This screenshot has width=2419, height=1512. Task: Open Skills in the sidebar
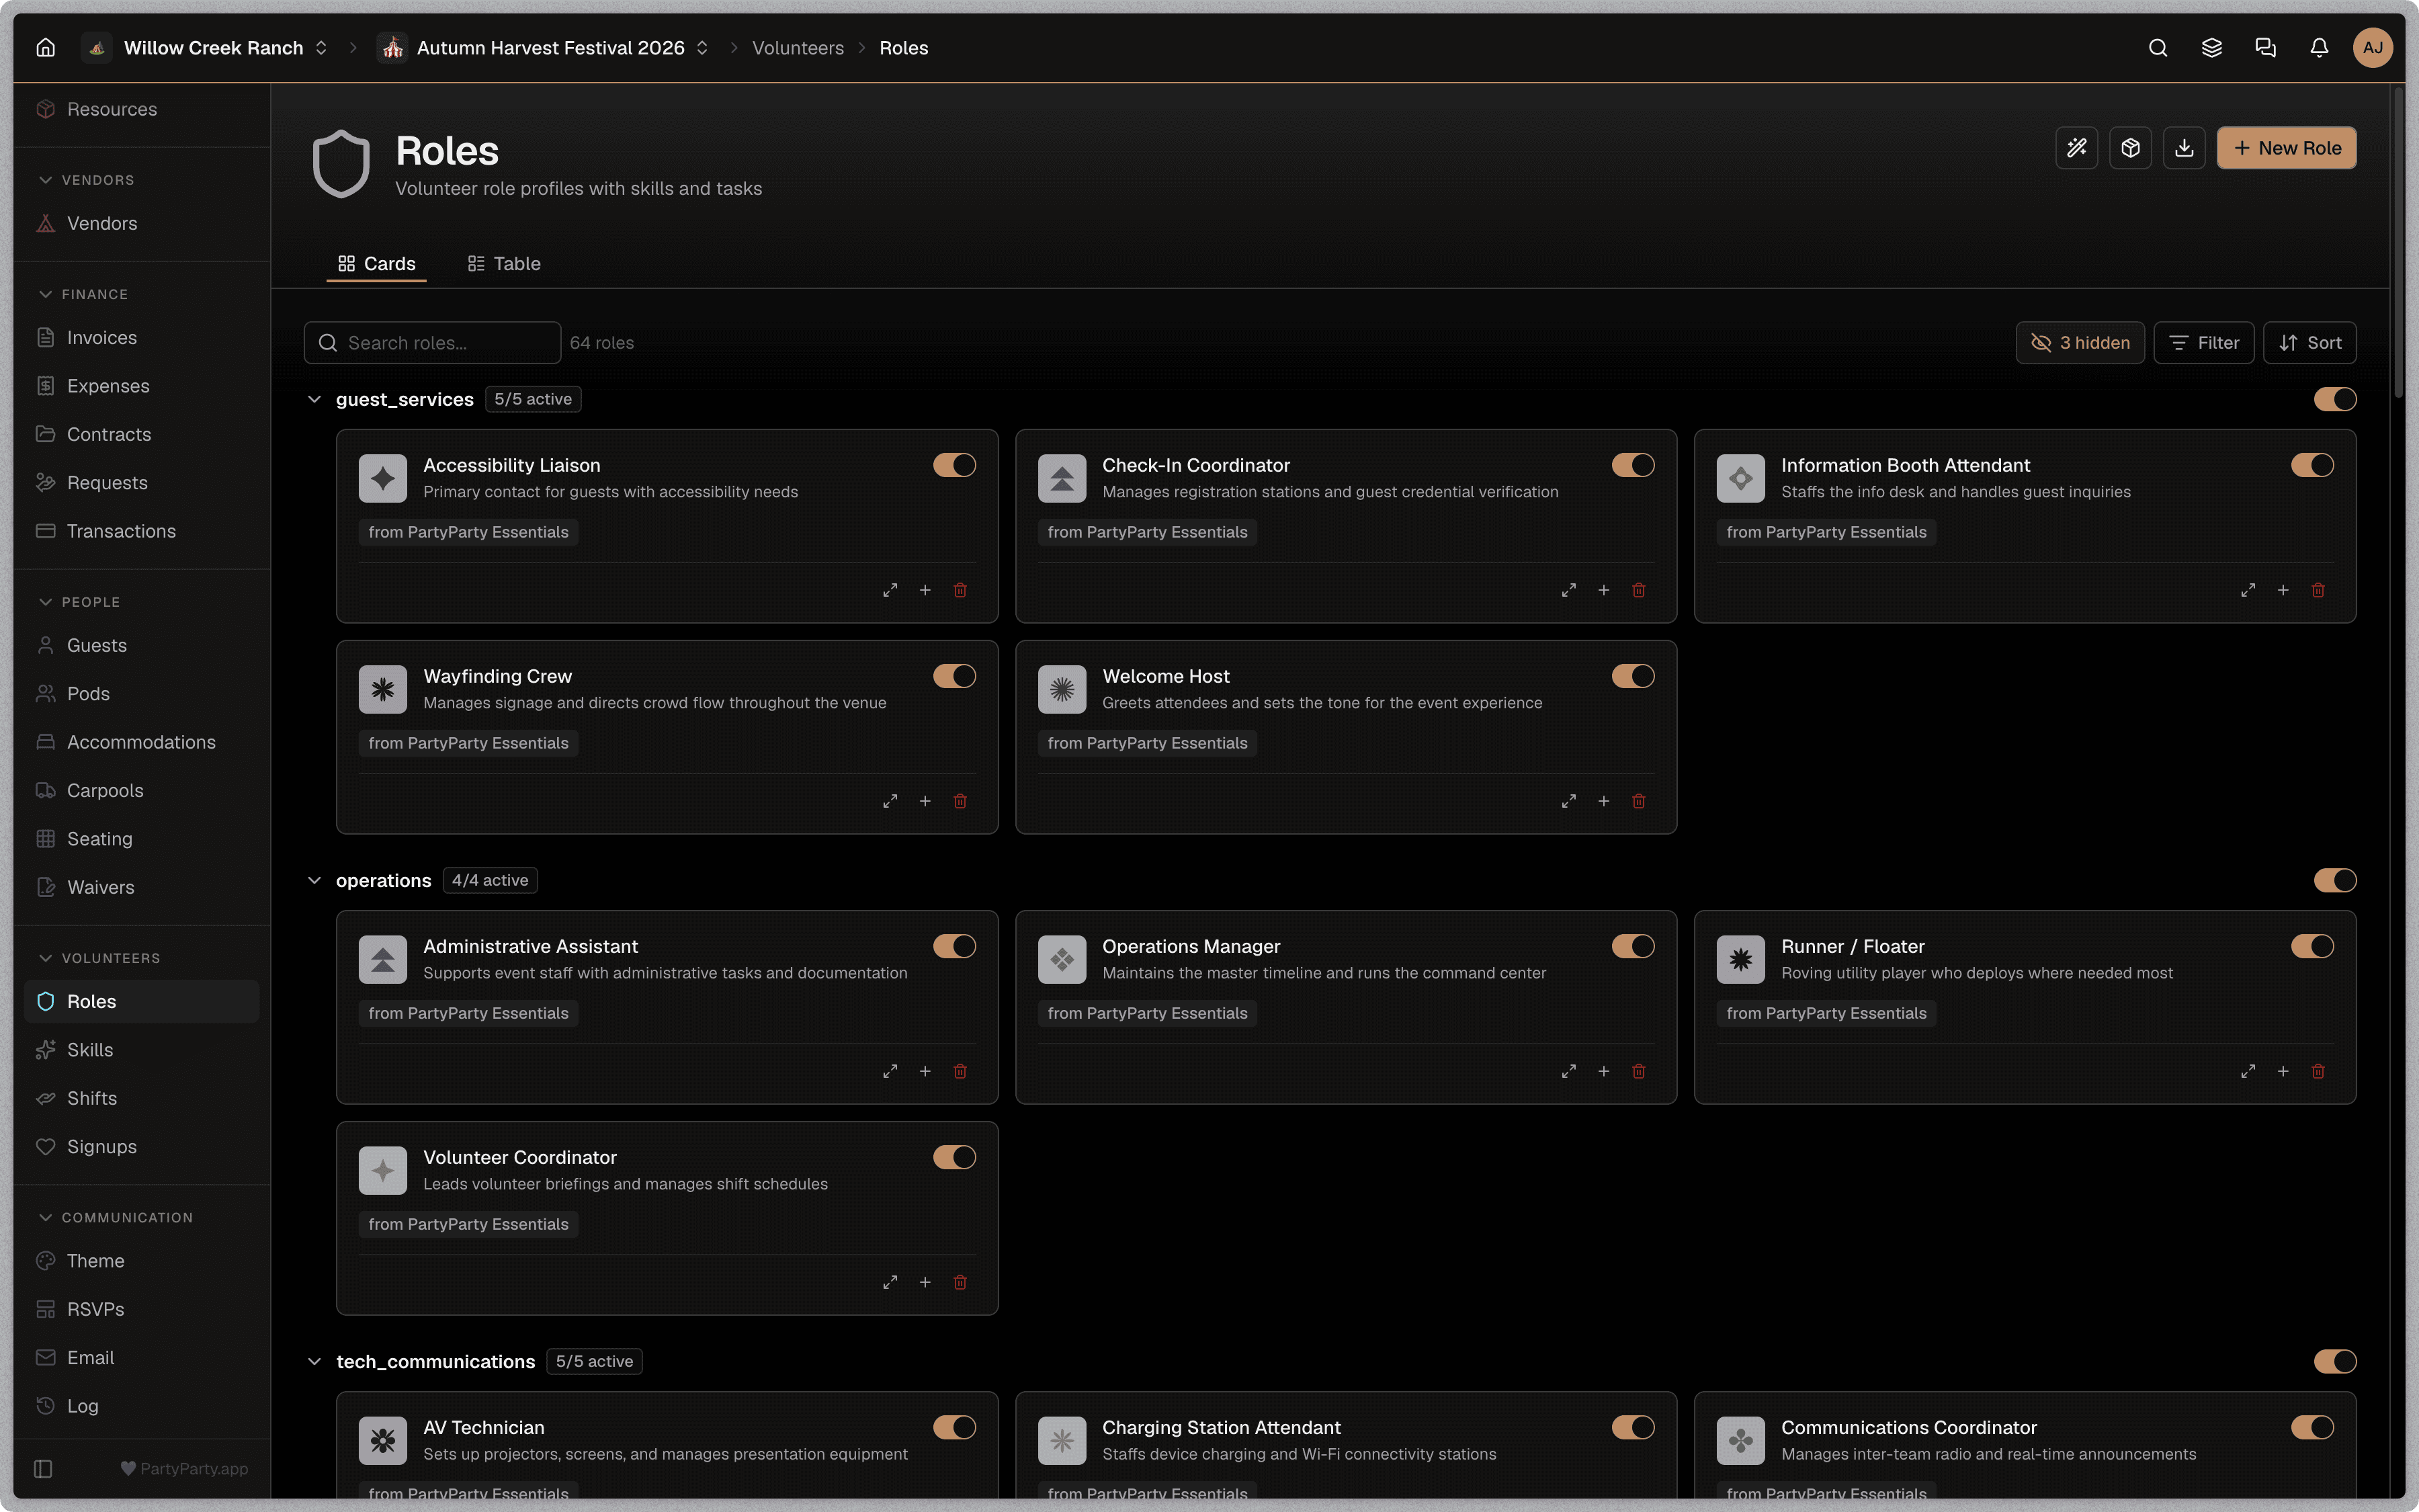click(x=90, y=1050)
